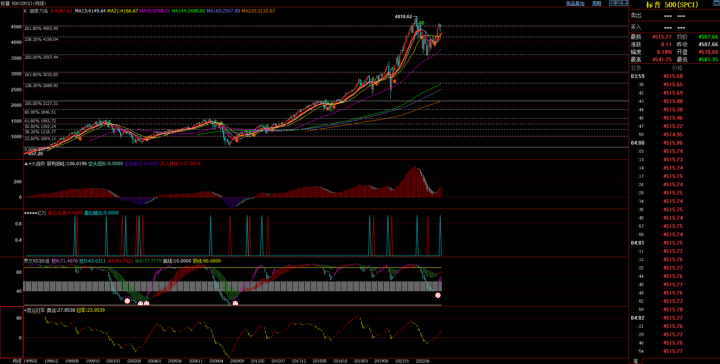This screenshot has height=364, width=720.
Task: Click the 261.80% Fibonacci level line label
Action: (41, 28)
